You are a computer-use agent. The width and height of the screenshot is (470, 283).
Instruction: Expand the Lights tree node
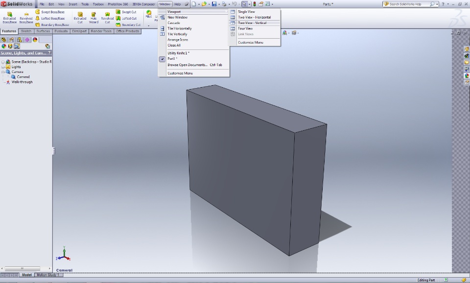[x=3, y=67]
